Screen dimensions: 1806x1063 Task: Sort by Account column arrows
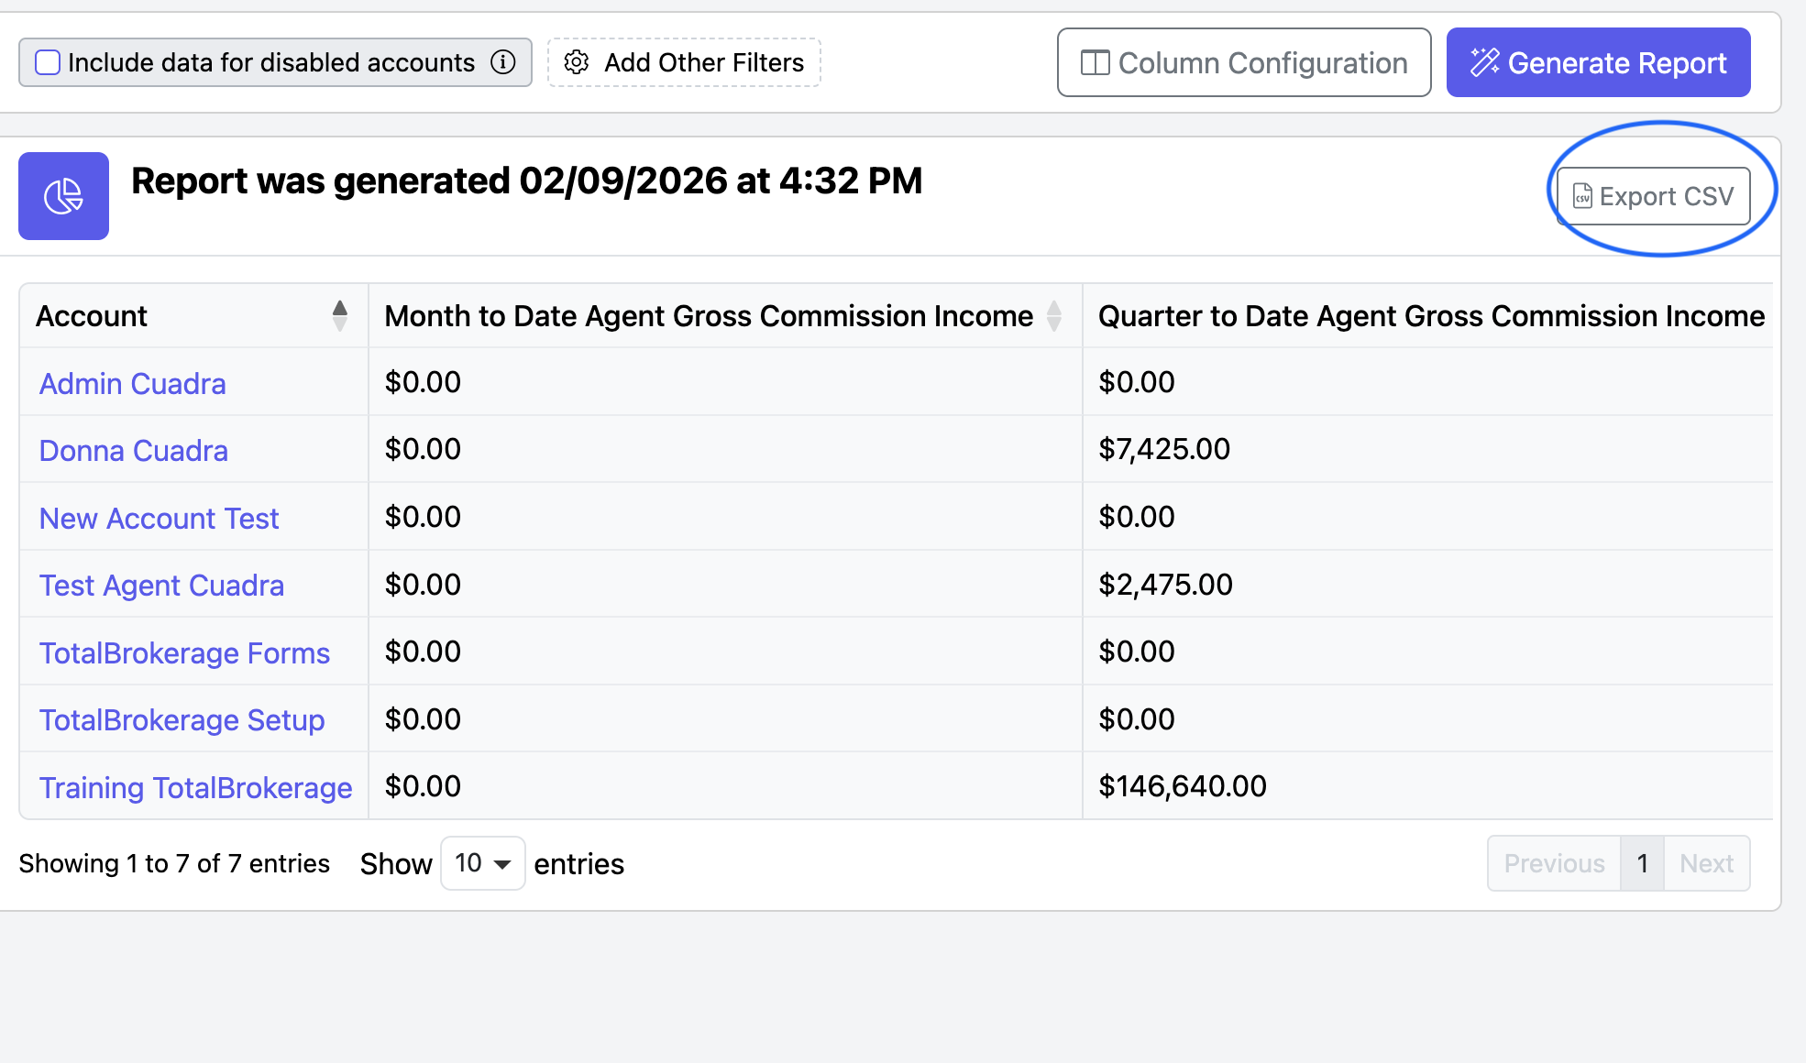point(340,315)
